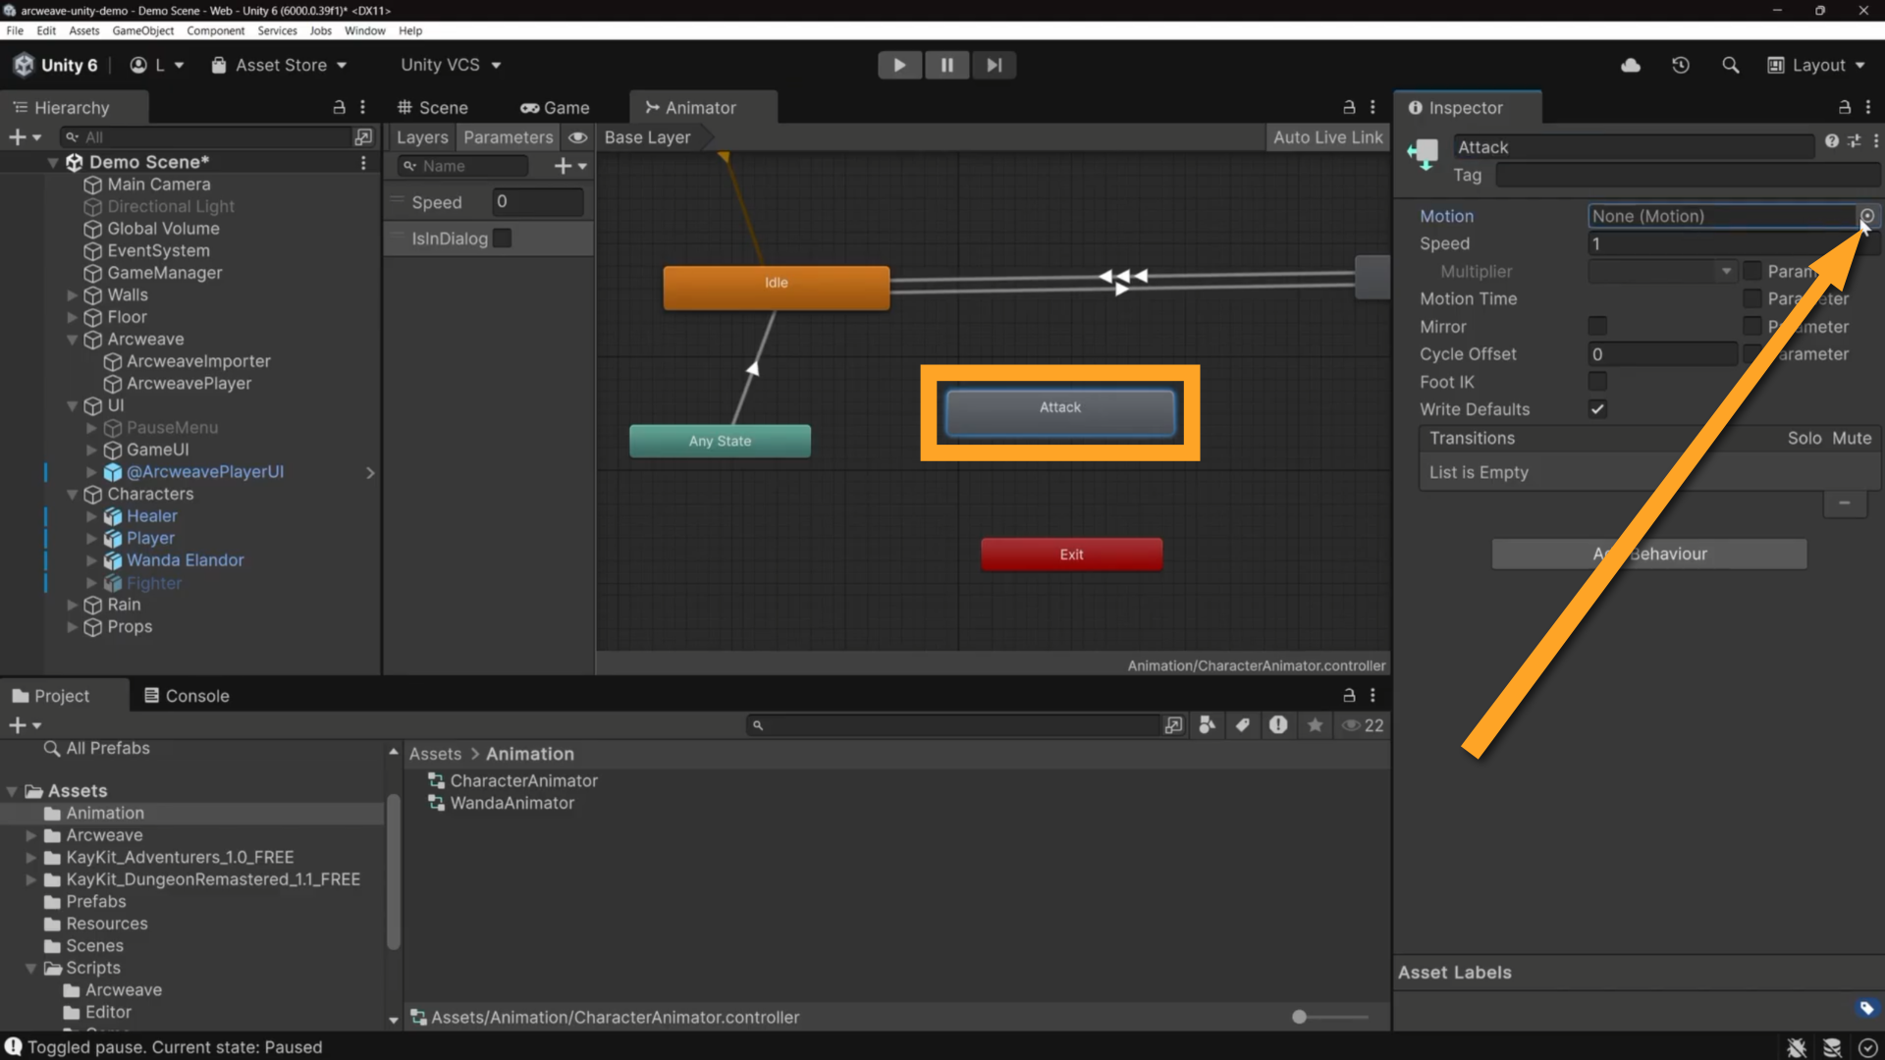Enable the Motion Time Parameter checkbox
This screenshot has width=1885, height=1060.
click(1751, 298)
